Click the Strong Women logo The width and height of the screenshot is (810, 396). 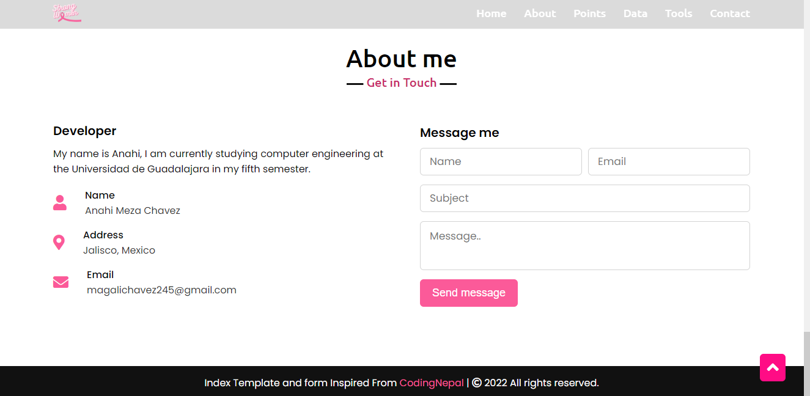point(67,12)
